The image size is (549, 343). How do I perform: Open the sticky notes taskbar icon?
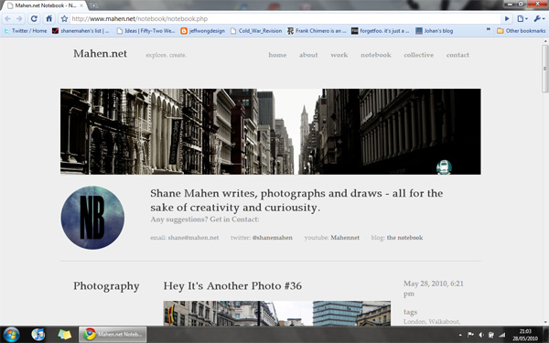[x=64, y=334]
